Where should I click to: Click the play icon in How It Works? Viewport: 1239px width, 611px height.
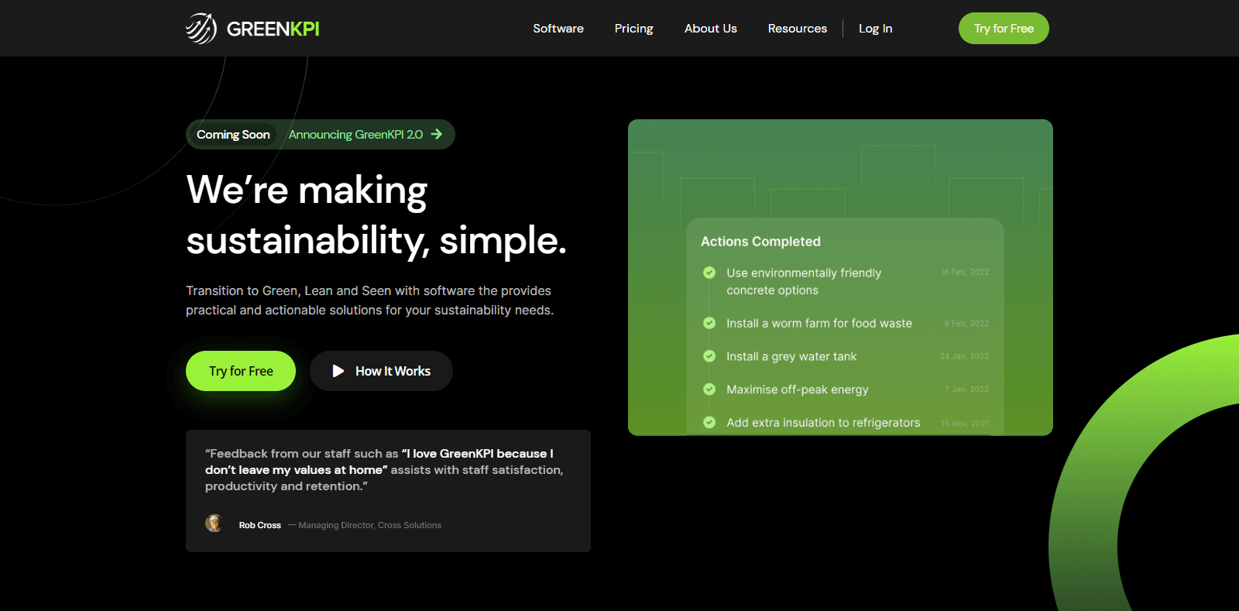click(338, 371)
